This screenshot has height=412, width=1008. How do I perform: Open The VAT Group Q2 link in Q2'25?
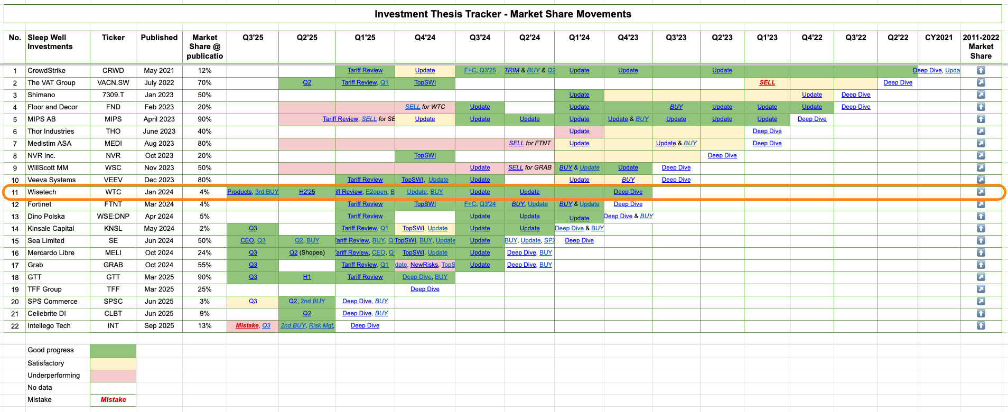click(307, 82)
